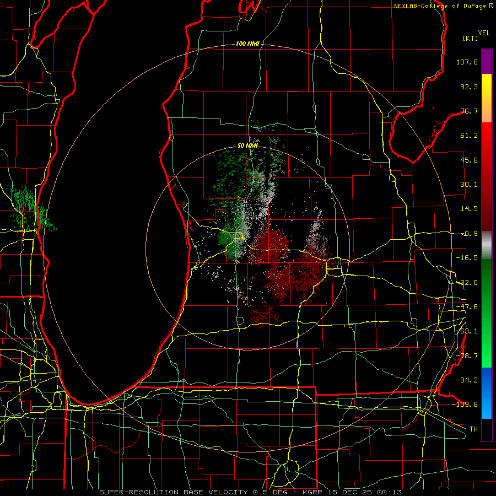Click the VEL legend title
Image resolution: width=496 pixels, height=496 pixels.
pos(484,33)
